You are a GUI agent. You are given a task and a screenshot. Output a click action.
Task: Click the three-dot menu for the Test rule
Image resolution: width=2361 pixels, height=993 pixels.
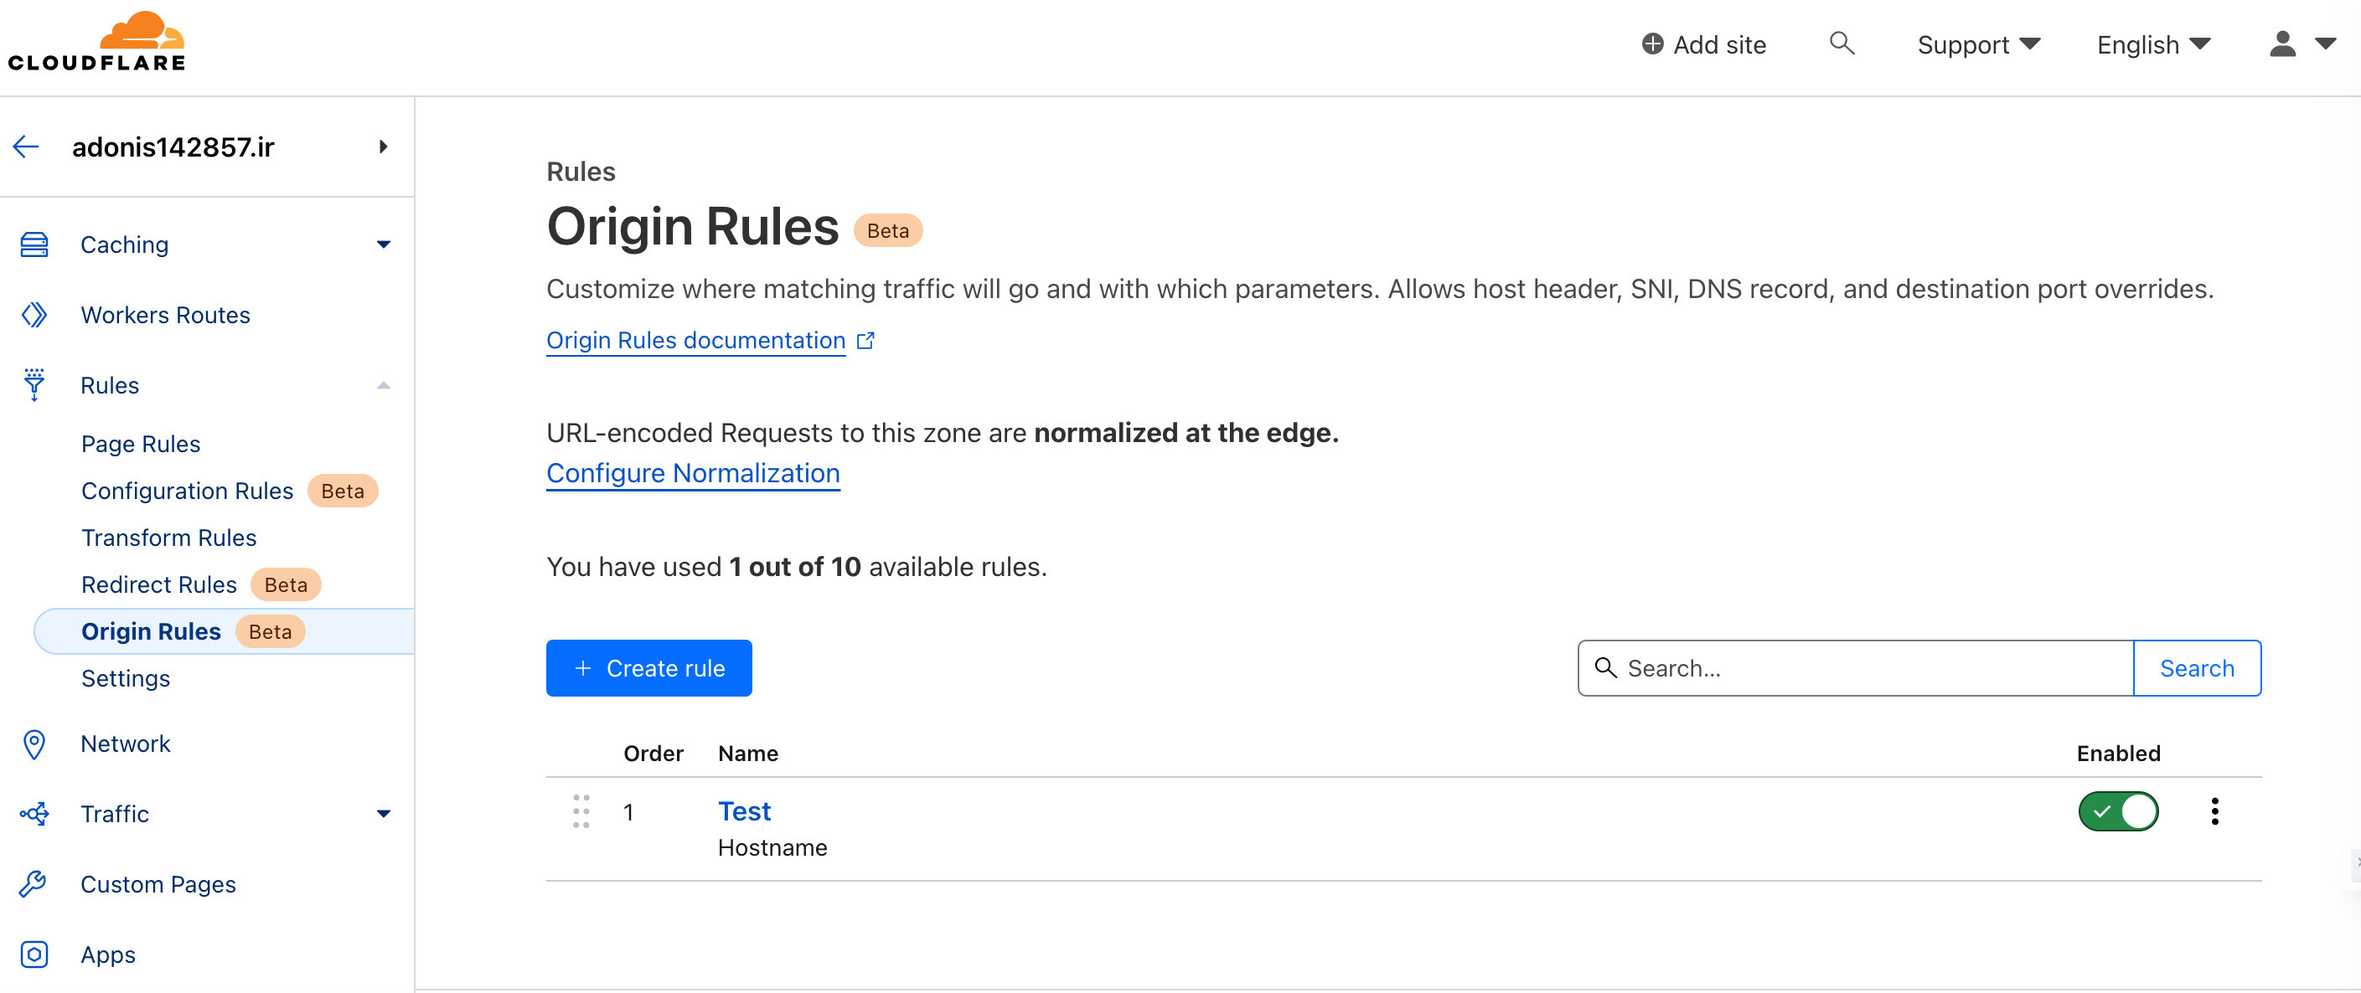2214,811
